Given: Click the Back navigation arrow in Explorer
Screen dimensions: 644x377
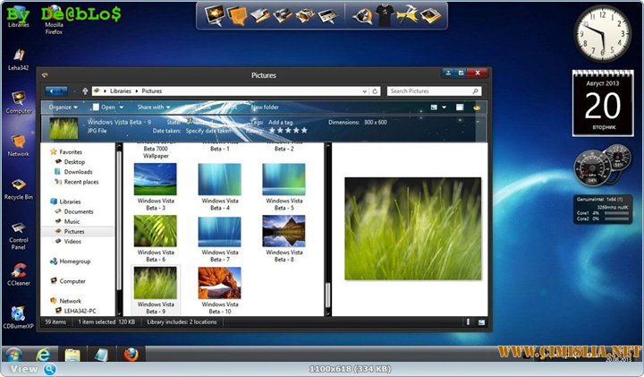Looking at the screenshot, I should click(52, 90).
